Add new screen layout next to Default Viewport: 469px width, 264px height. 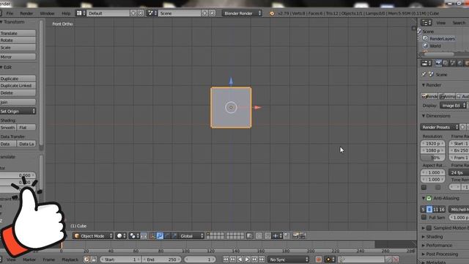coord(133,13)
